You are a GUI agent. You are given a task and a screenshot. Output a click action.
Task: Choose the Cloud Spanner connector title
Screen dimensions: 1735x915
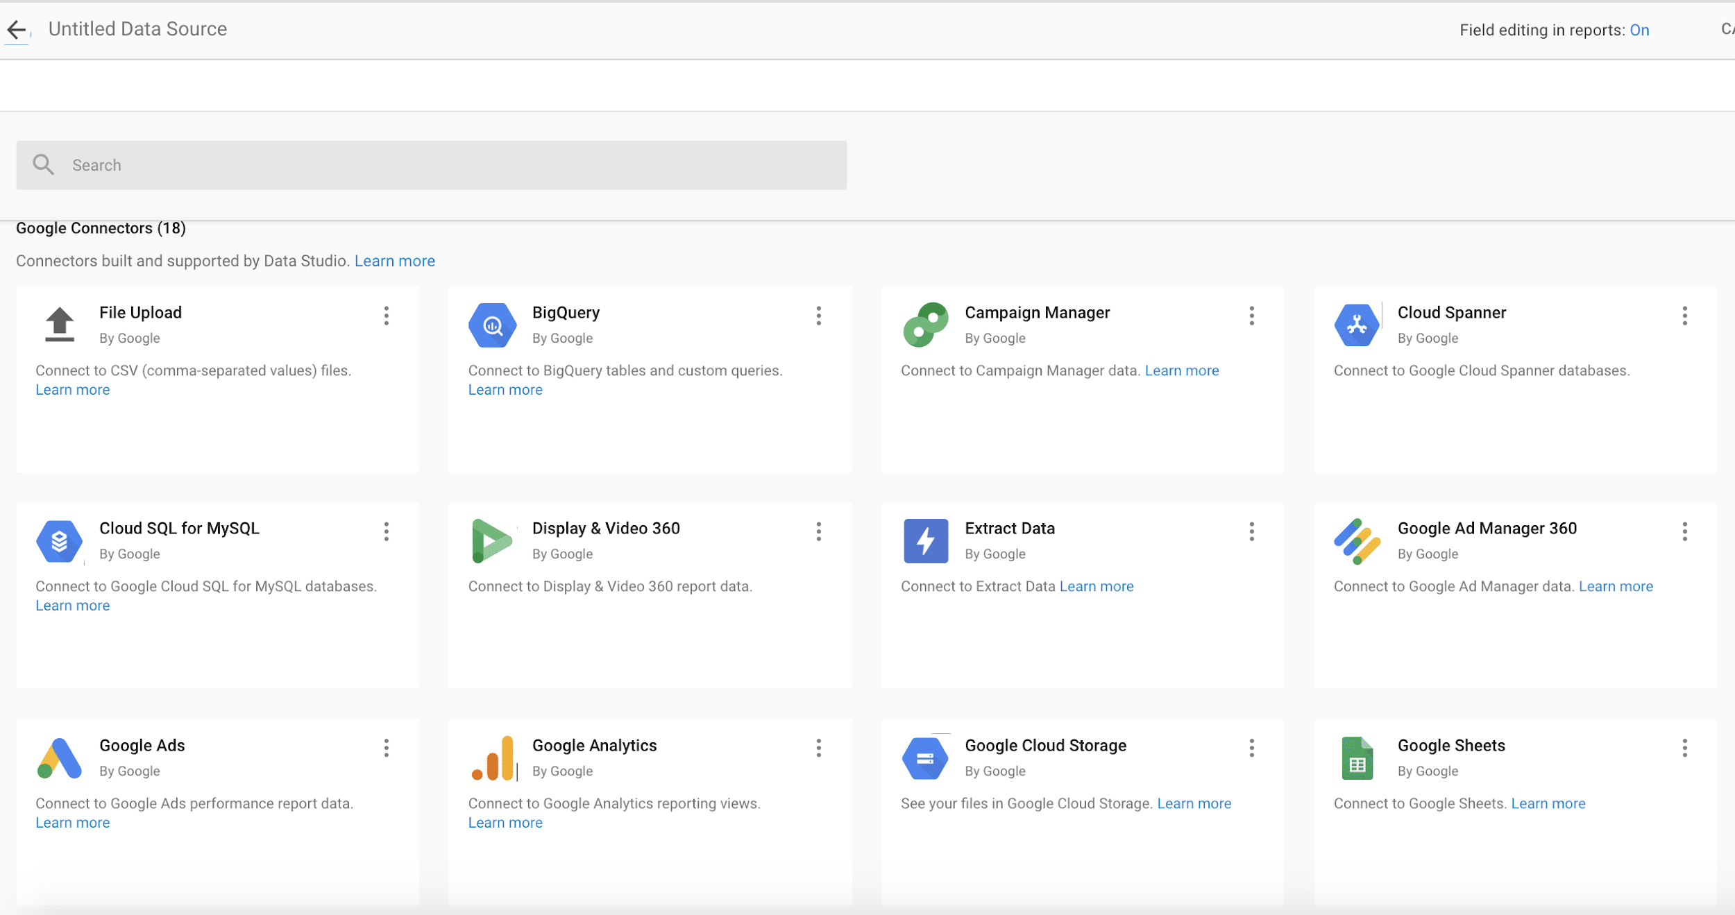(x=1452, y=313)
